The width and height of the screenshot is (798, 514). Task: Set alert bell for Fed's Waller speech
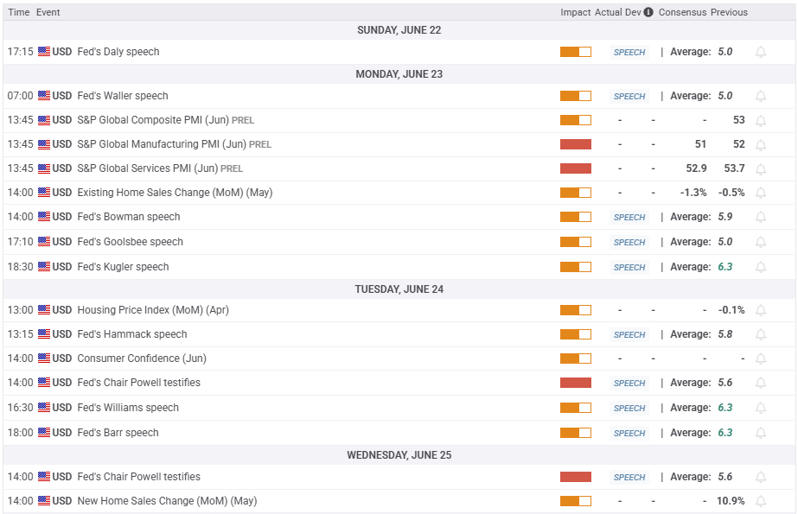[760, 96]
